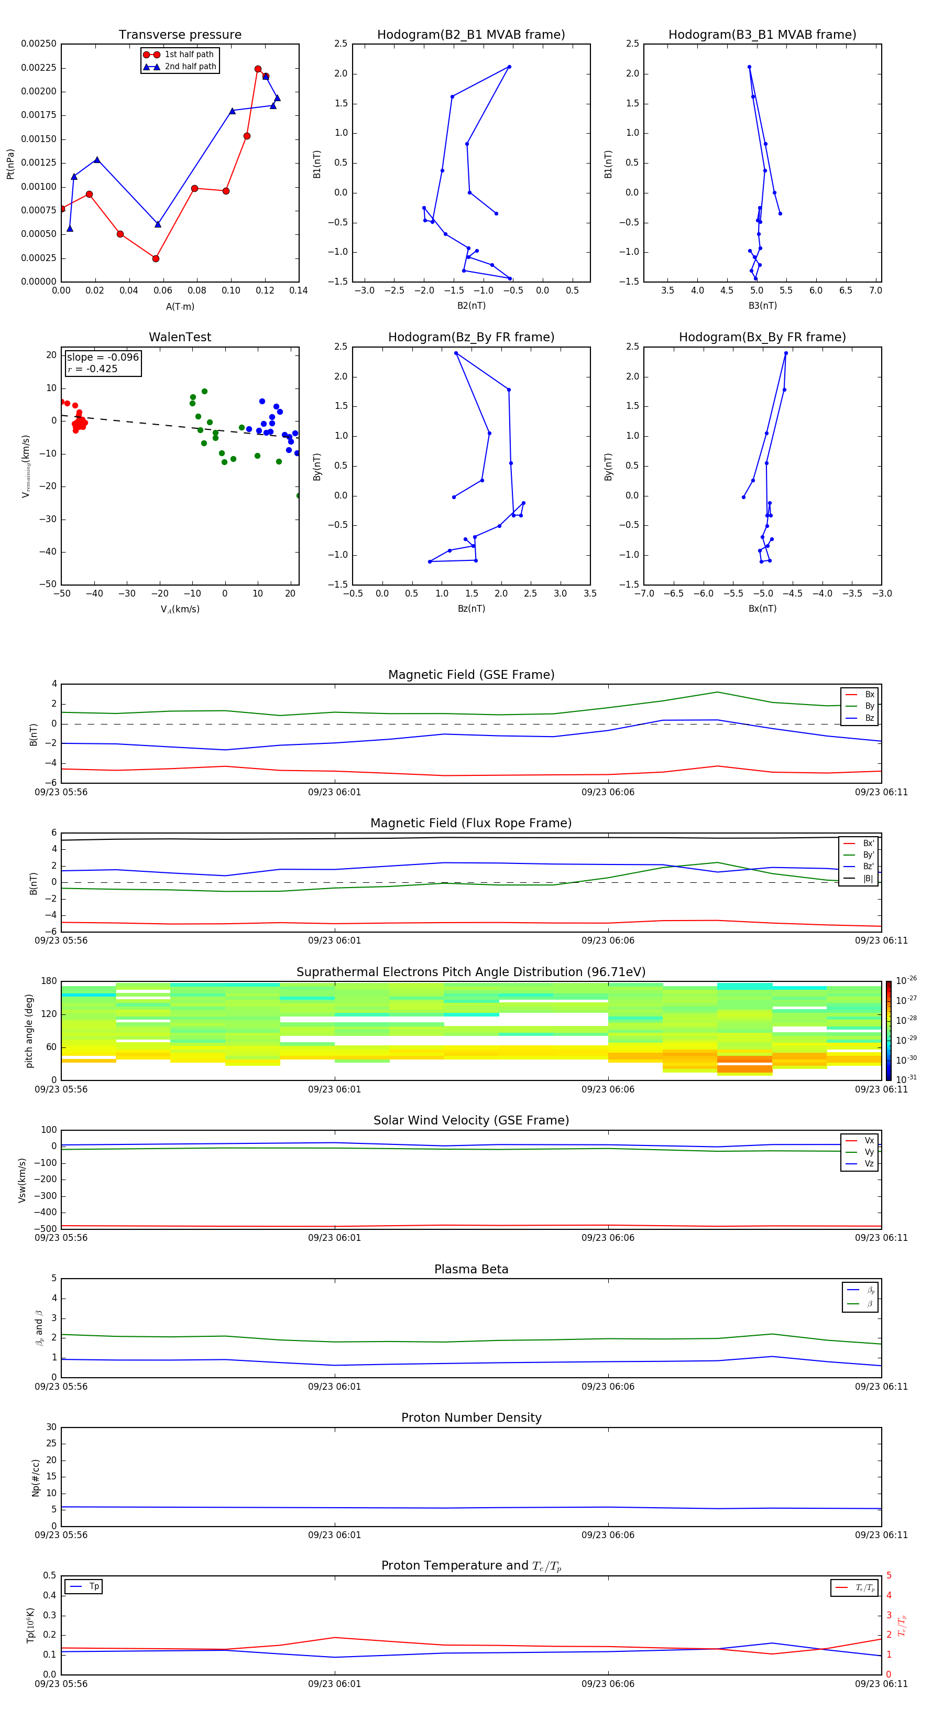
Task: Click the 'Bz' legend entry in GSE panel
Action: click(x=860, y=718)
